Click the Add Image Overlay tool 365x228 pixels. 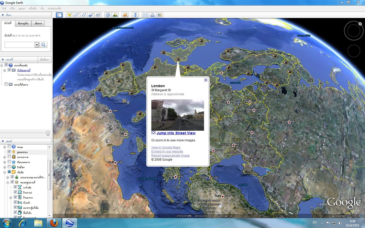[91, 15]
